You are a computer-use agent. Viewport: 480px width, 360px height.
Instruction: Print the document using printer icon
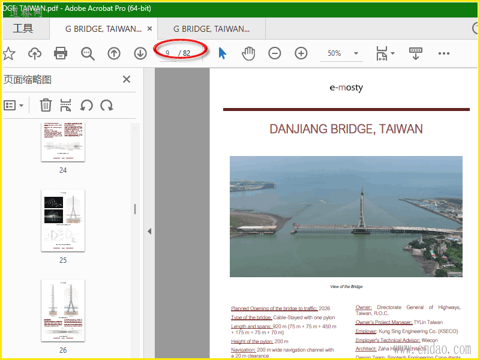click(x=61, y=53)
